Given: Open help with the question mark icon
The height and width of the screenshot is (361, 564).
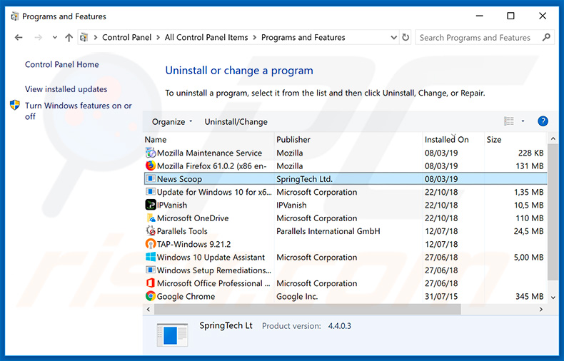Looking at the screenshot, I should 543,121.
